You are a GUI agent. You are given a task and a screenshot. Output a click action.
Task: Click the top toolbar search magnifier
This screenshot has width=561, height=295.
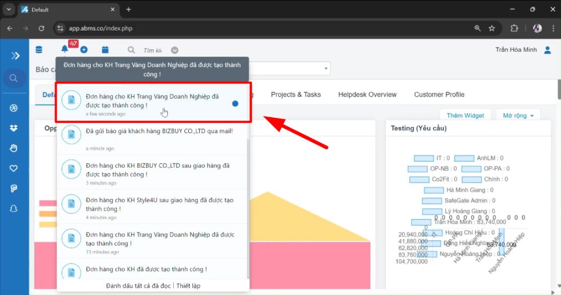(x=132, y=50)
